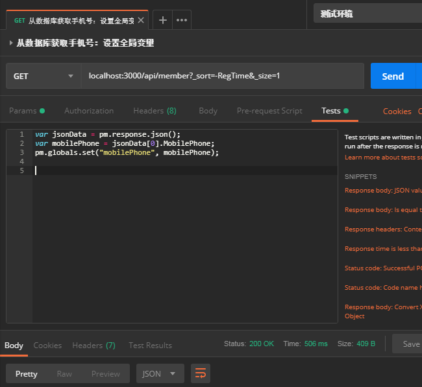Select Pretty response view

pos(27,373)
